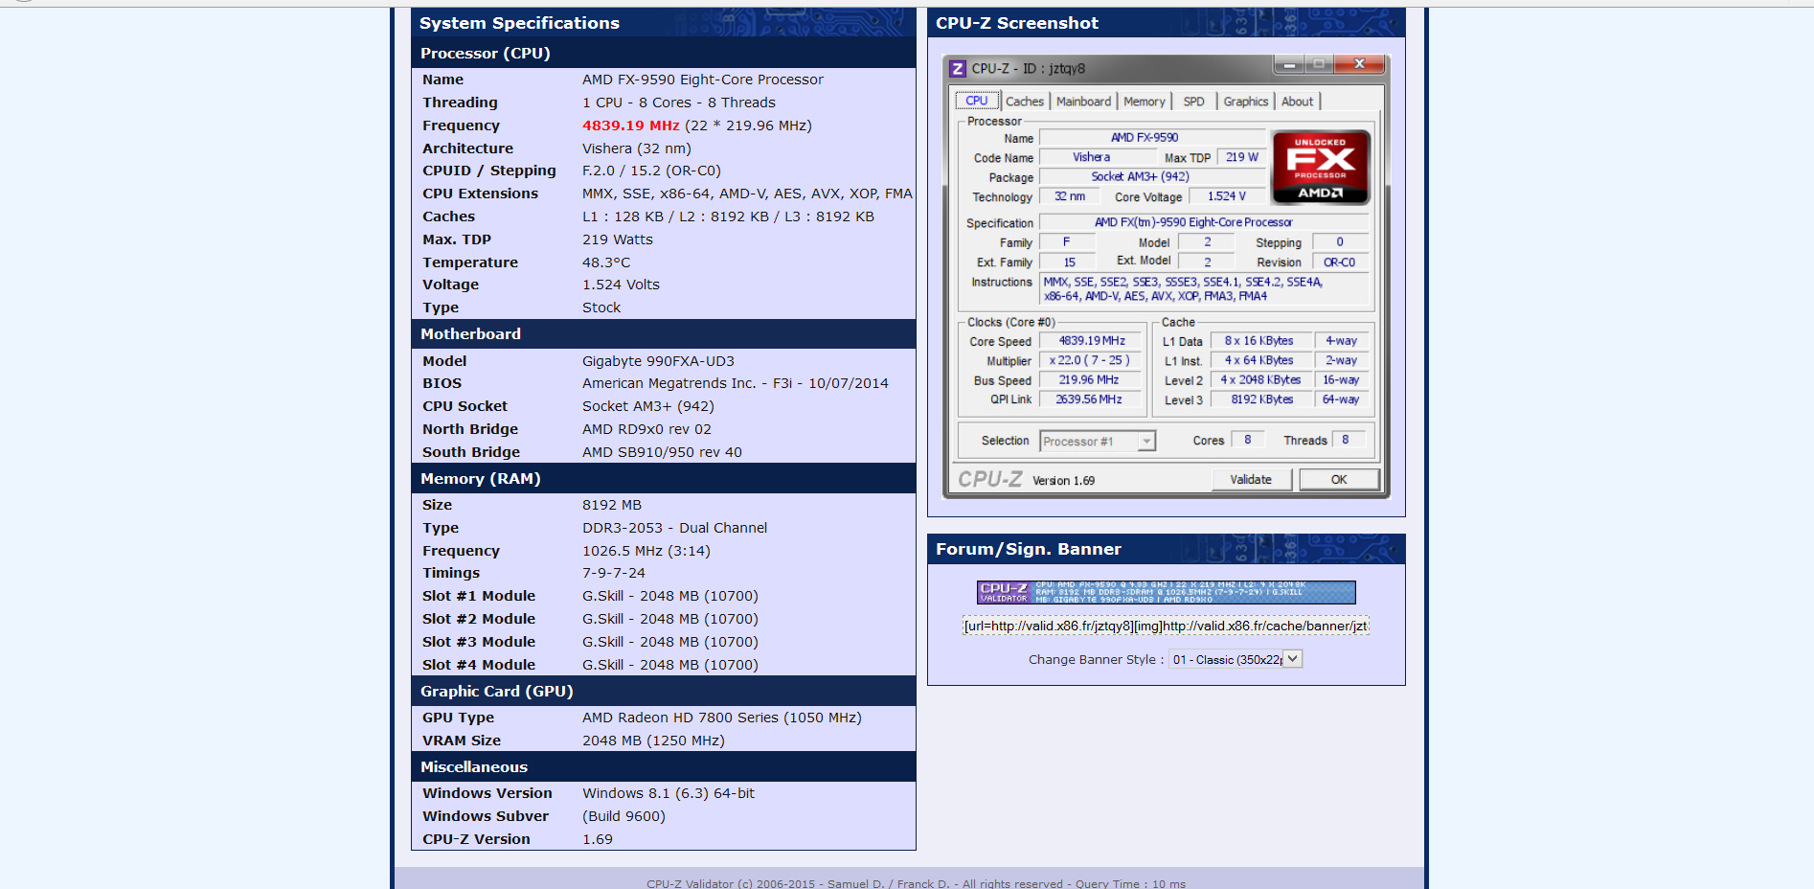This screenshot has height=889, width=1814.
Task: Switch to the CPU tab
Action: pyautogui.click(x=977, y=101)
